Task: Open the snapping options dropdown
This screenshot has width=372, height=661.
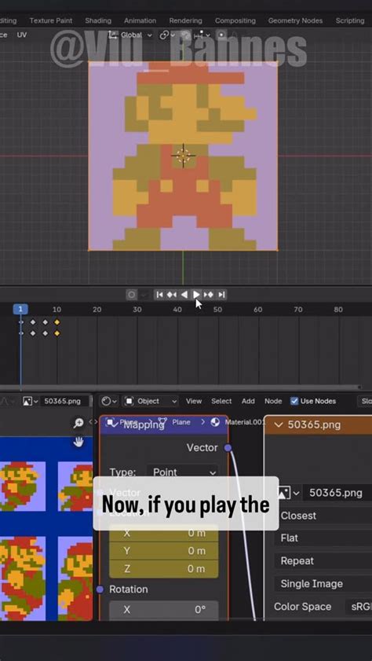Action: 202,35
